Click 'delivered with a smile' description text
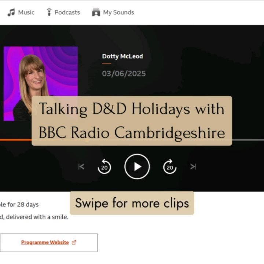The image size is (264, 264). tap(37, 217)
